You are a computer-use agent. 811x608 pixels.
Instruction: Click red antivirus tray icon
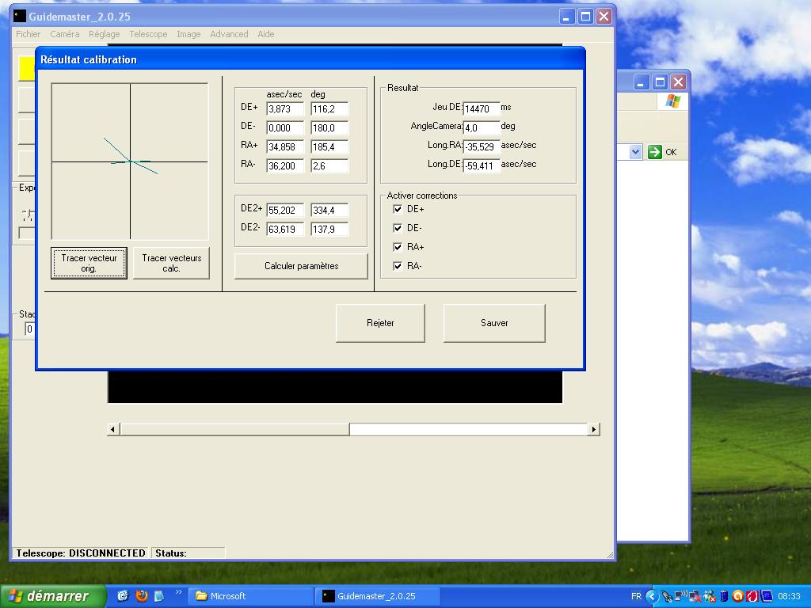pyautogui.click(x=752, y=597)
